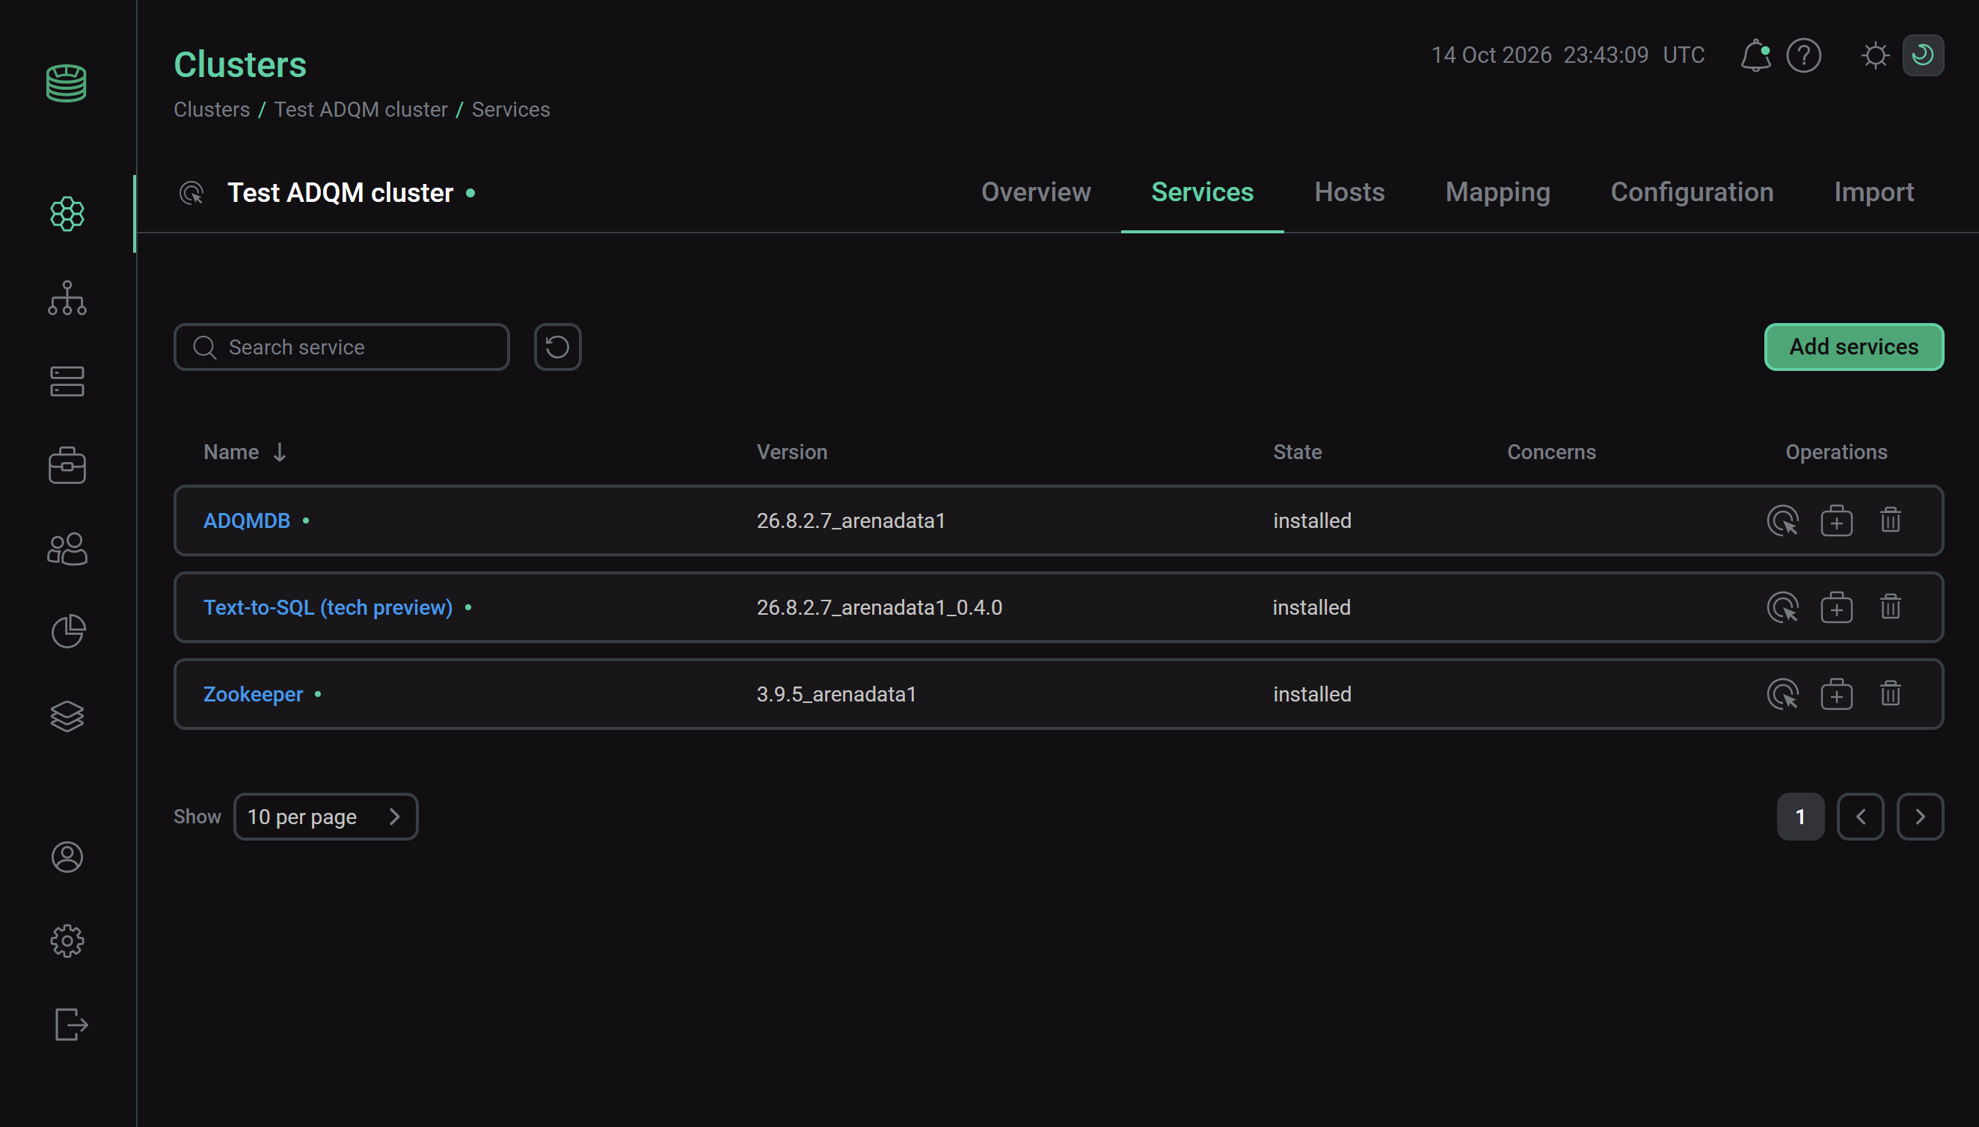Screen dimensions: 1979x1127
Task: Switch to the Mapping tab
Action: pyautogui.click(x=1497, y=192)
